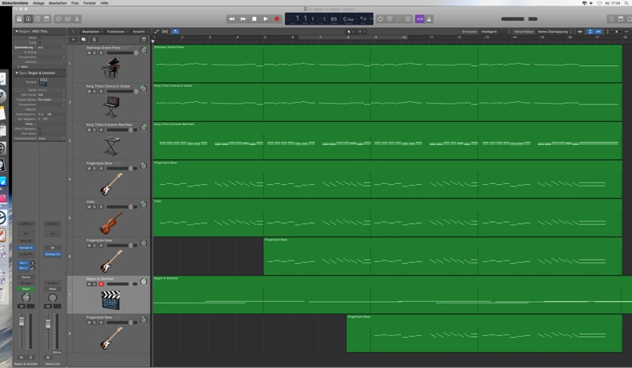Toggle the Inspector panel button
Screen dimensions: 632x368
(x=28, y=19)
